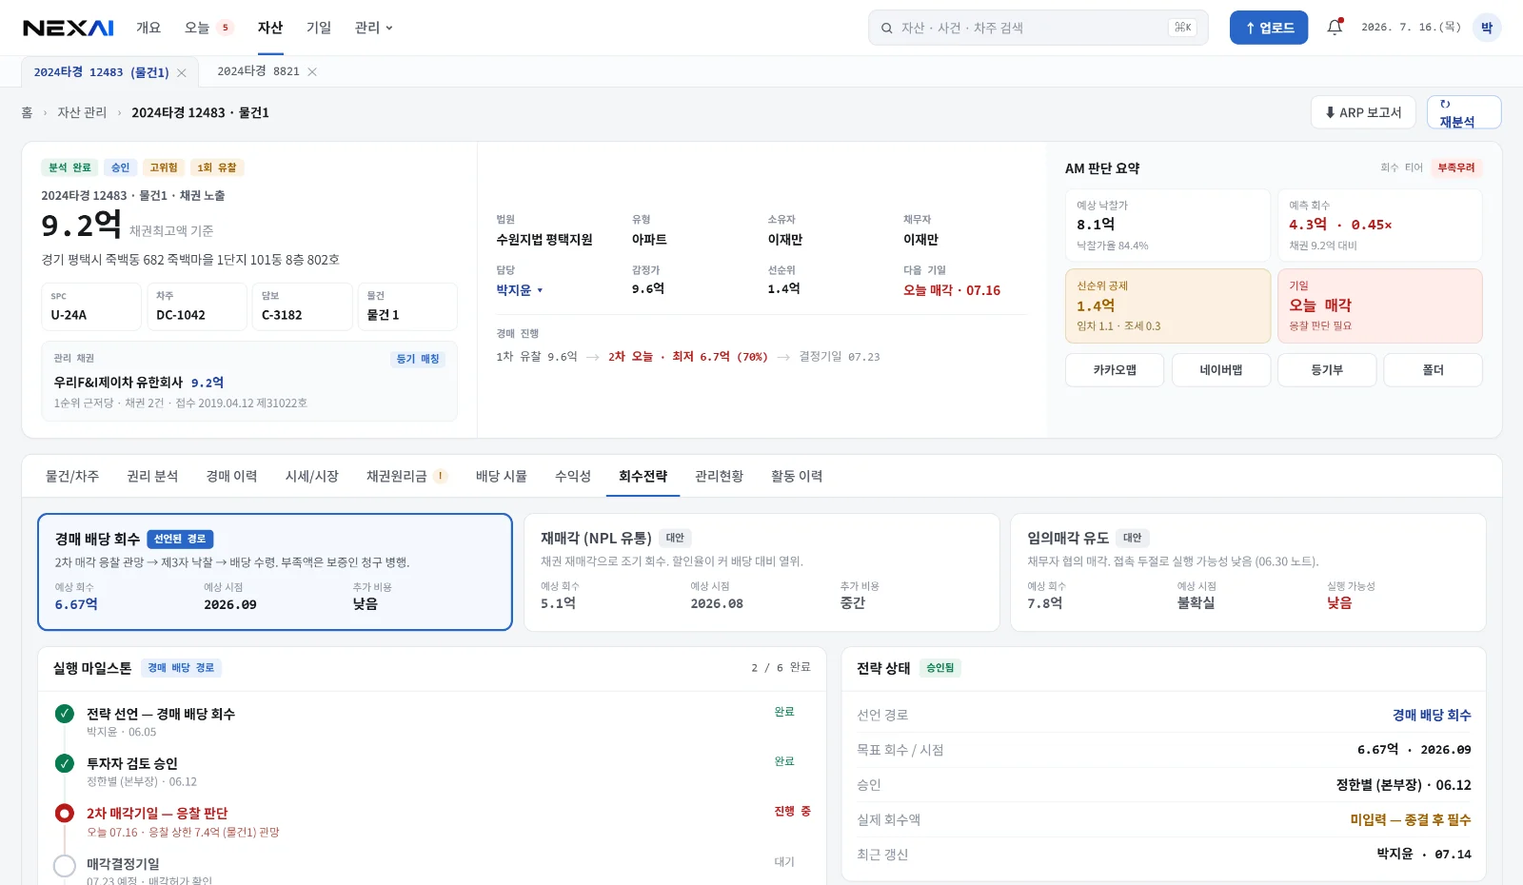Screen dimensions: 1523x885
Task: Select the 경매 배당 회수 strategy card
Action: [275, 572]
